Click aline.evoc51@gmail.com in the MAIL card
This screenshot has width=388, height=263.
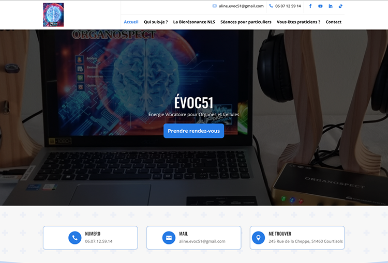202,241
